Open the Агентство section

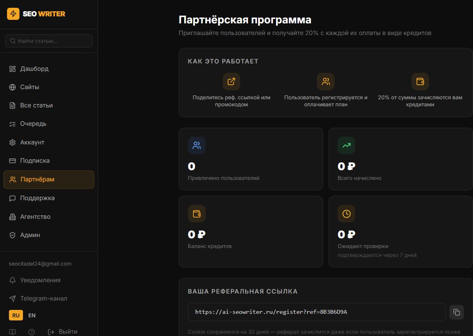tap(49, 217)
